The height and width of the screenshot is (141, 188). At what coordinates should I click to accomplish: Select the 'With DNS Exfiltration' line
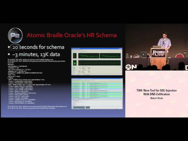(x=157, y=94)
